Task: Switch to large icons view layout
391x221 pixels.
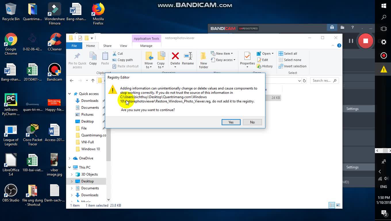Action: pos(338,205)
